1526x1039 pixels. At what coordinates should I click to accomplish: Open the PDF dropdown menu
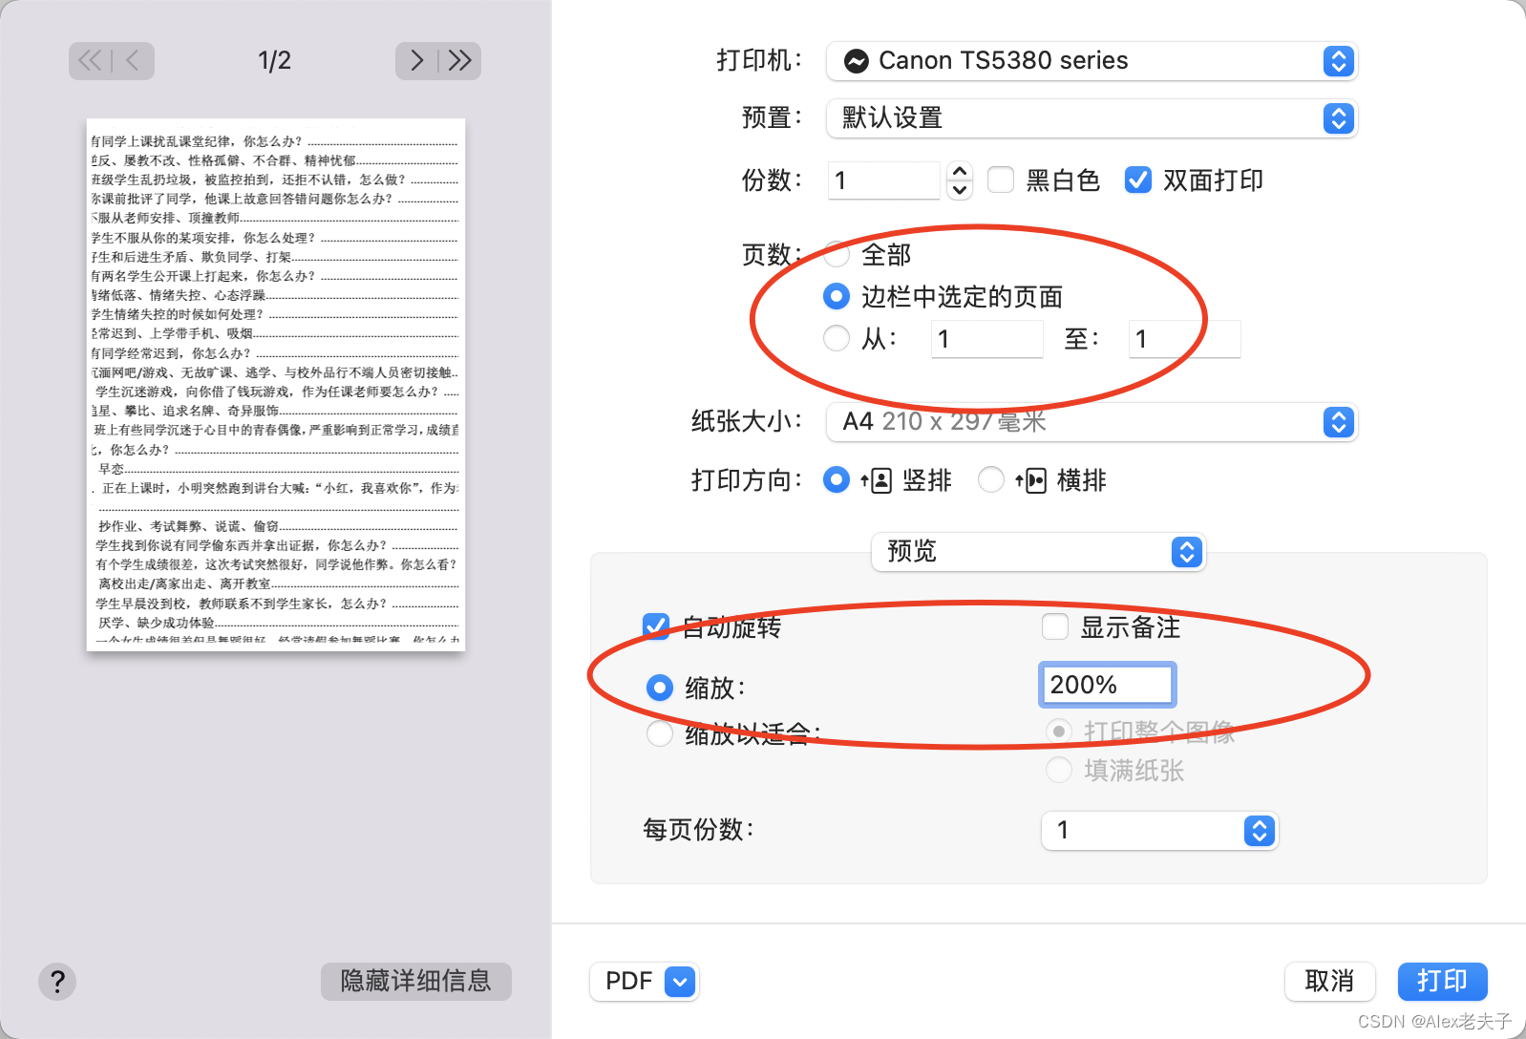pos(645,981)
